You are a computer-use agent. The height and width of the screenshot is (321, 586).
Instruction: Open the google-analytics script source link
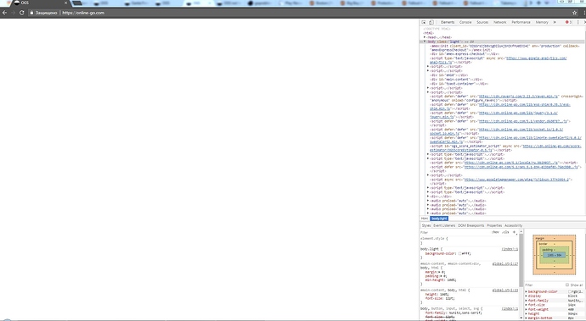536,58
